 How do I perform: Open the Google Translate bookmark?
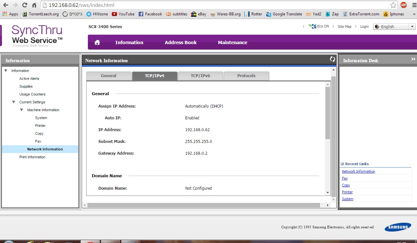pyautogui.click(x=284, y=14)
